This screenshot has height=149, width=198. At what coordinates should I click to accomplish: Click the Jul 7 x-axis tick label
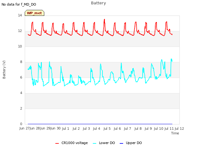pos(127,129)
